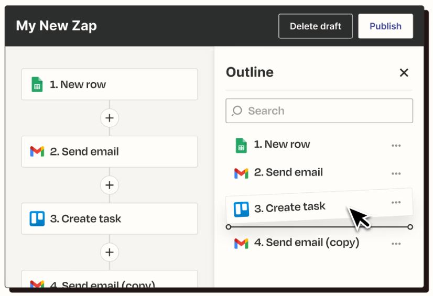The image size is (433, 296).
Task: Open more options for '4. Send email (copy)'
Action: [396, 244]
